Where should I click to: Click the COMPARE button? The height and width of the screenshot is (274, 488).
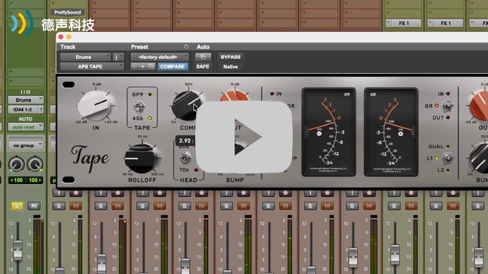tap(172, 66)
